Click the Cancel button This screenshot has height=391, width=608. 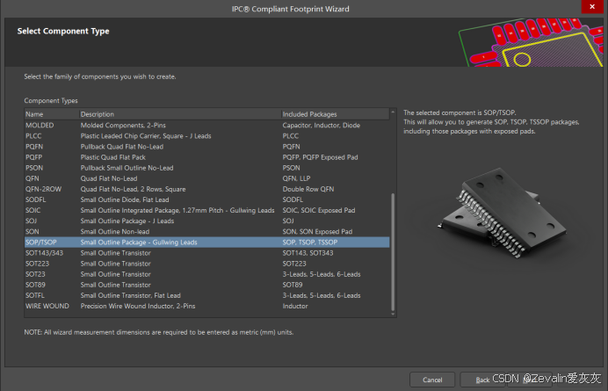pyautogui.click(x=432, y=380)
